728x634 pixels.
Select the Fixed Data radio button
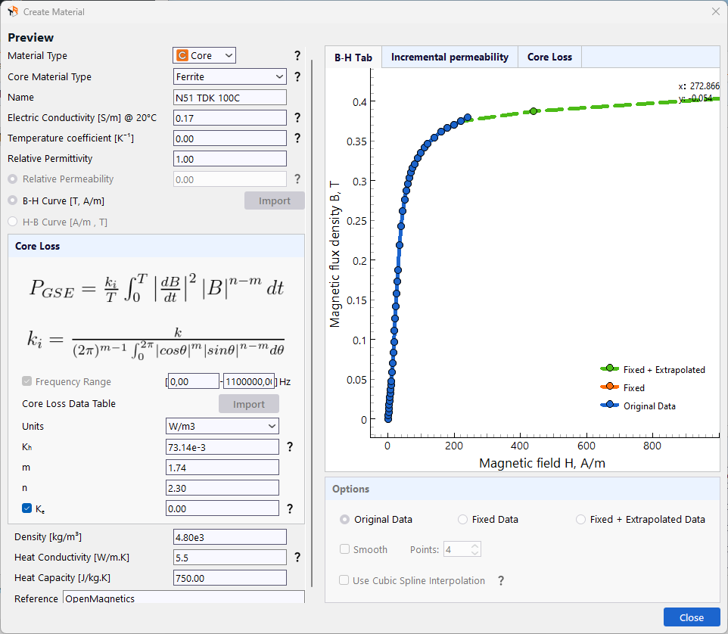462,519
